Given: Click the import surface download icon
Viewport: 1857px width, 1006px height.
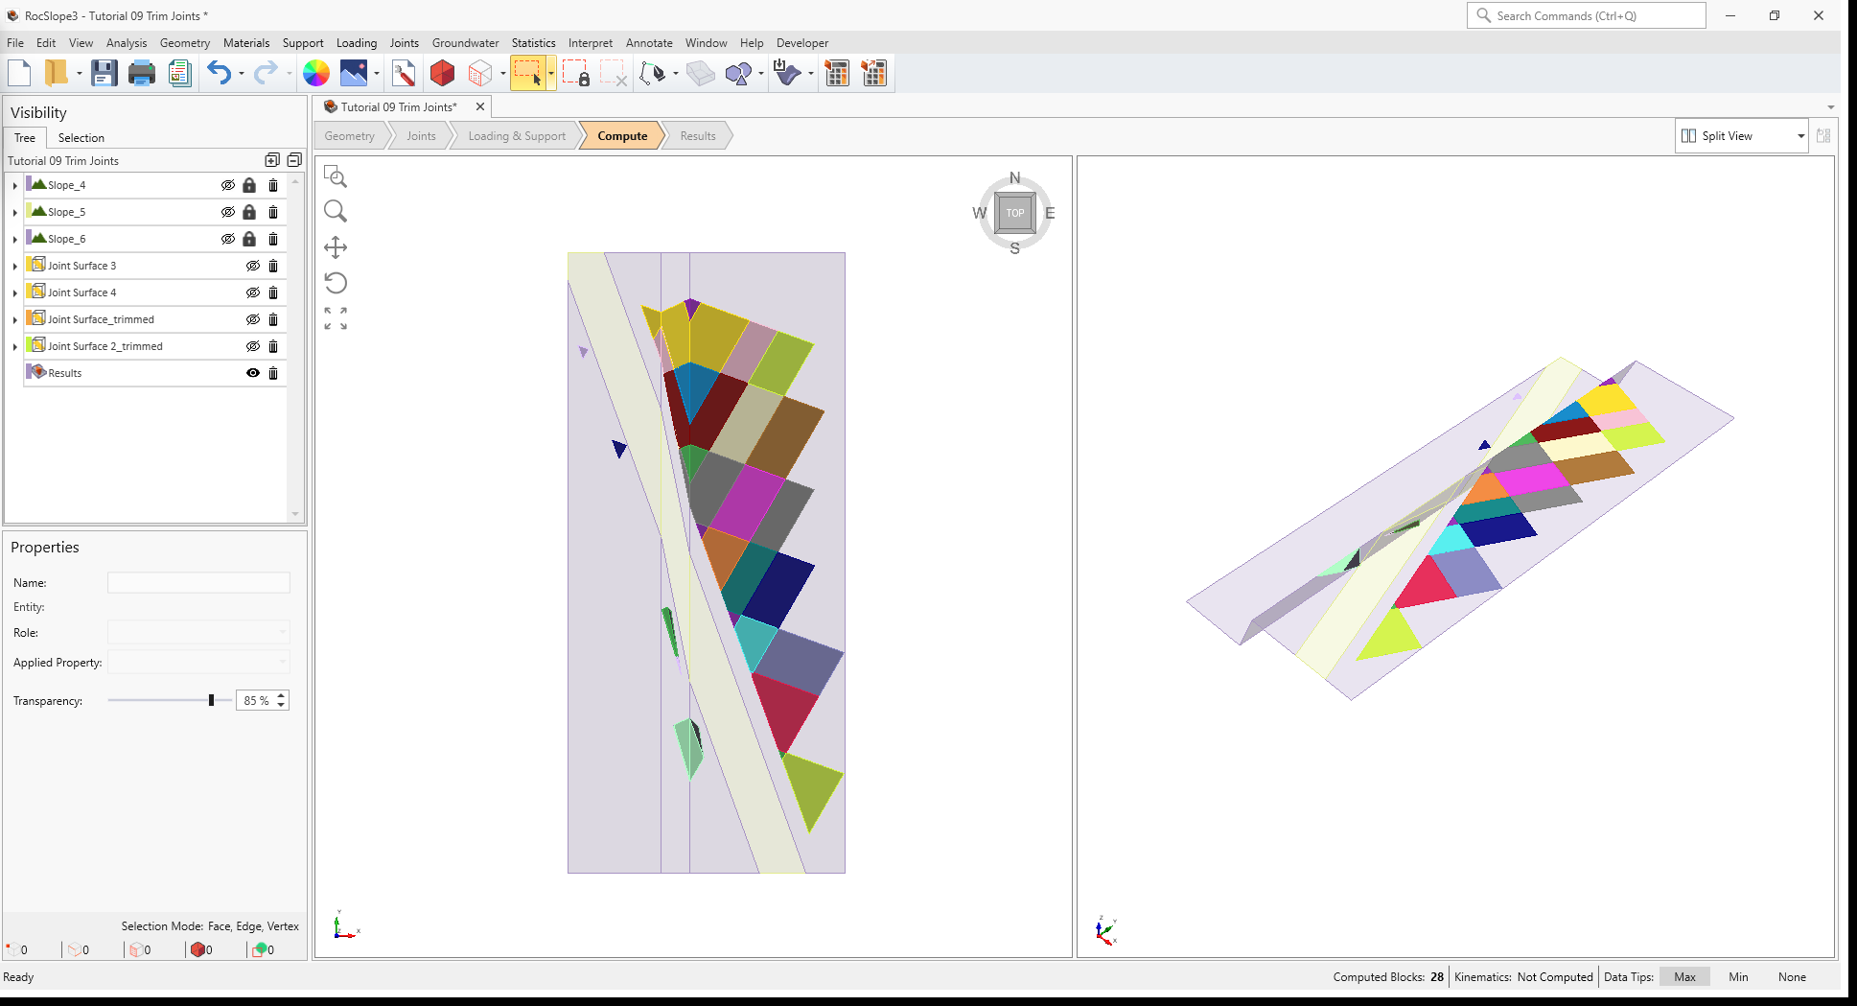Looking at the screenshot, I should [787, 73].
